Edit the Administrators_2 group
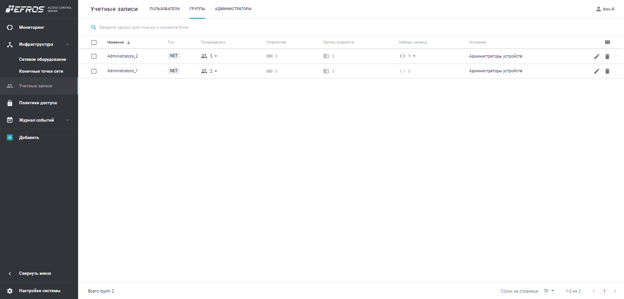 (597, 56)
